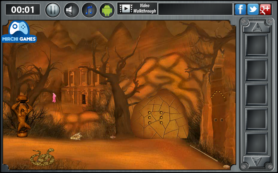Toggle the background music note icon
Screen dimensions: 278x173
89,10
